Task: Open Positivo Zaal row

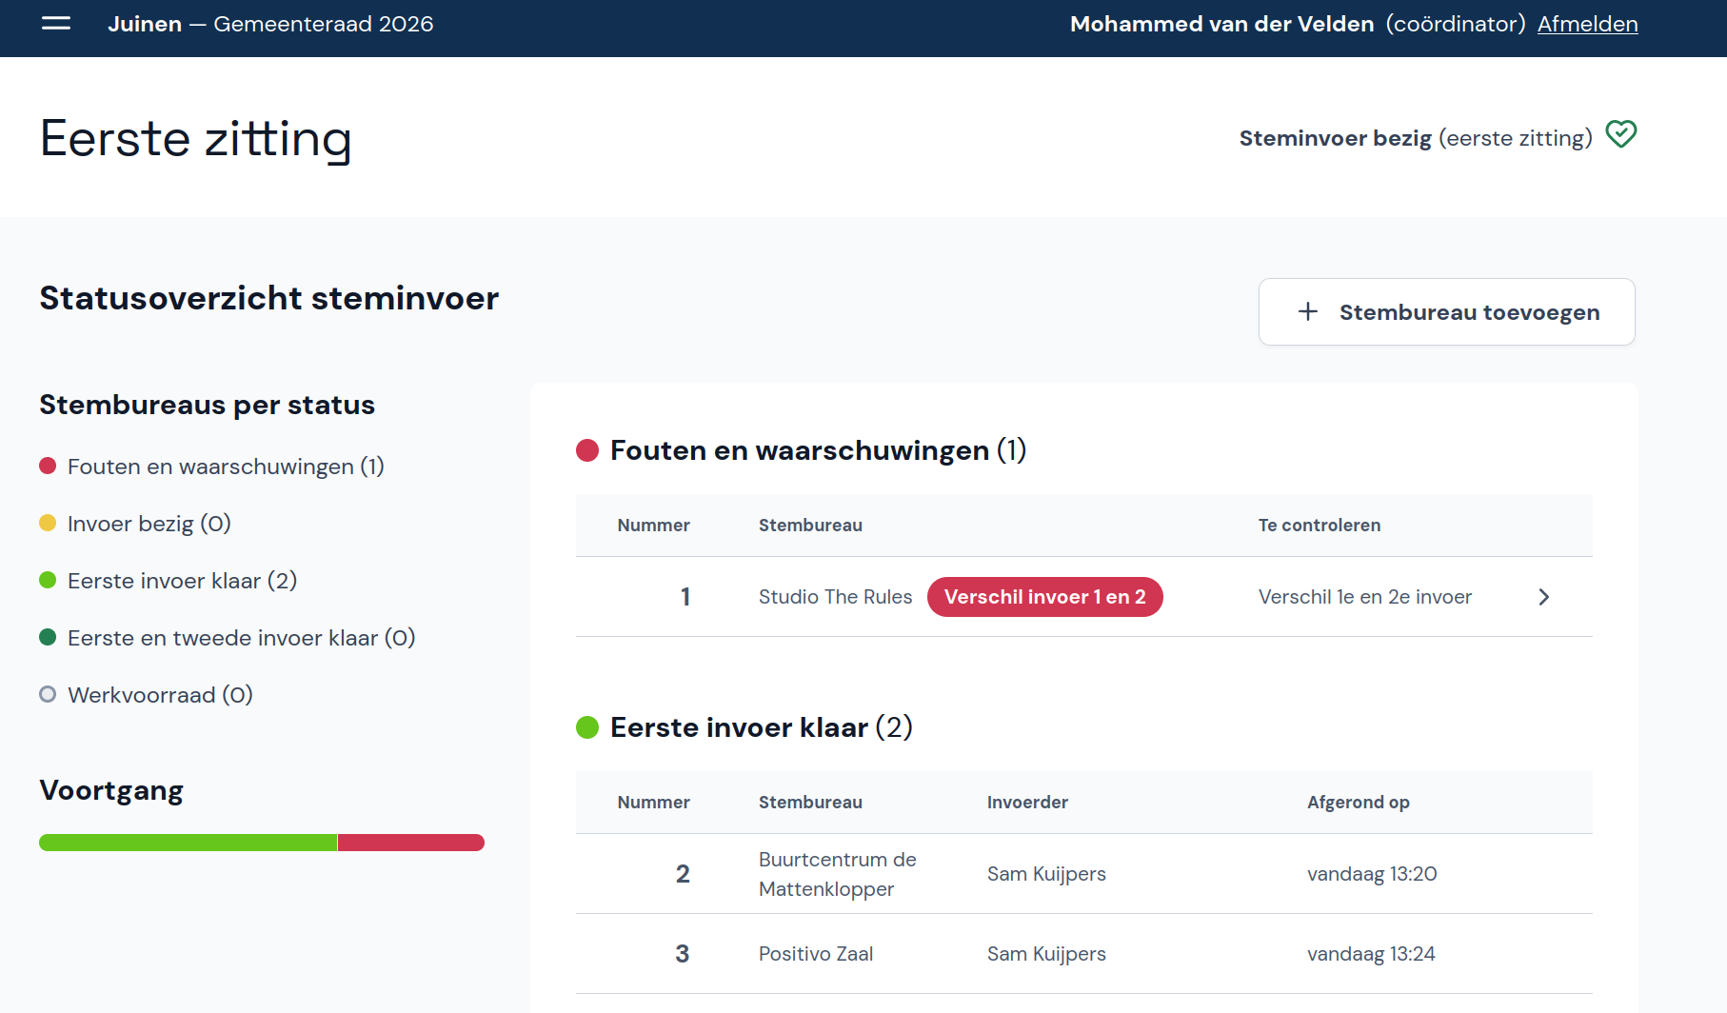Action: tap(1083, 954)
